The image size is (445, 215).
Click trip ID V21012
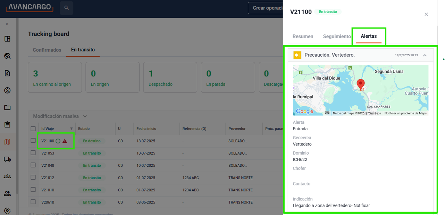(48, 178)
